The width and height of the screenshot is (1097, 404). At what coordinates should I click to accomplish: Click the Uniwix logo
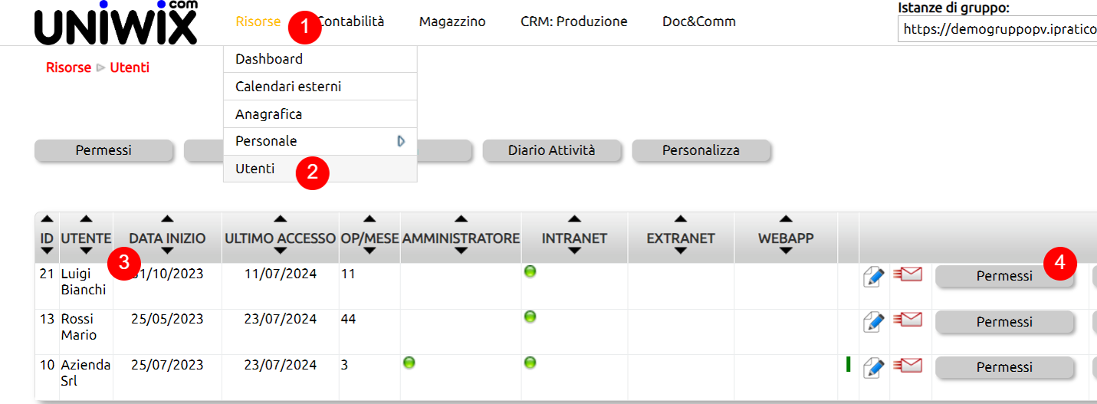(115, 23)
